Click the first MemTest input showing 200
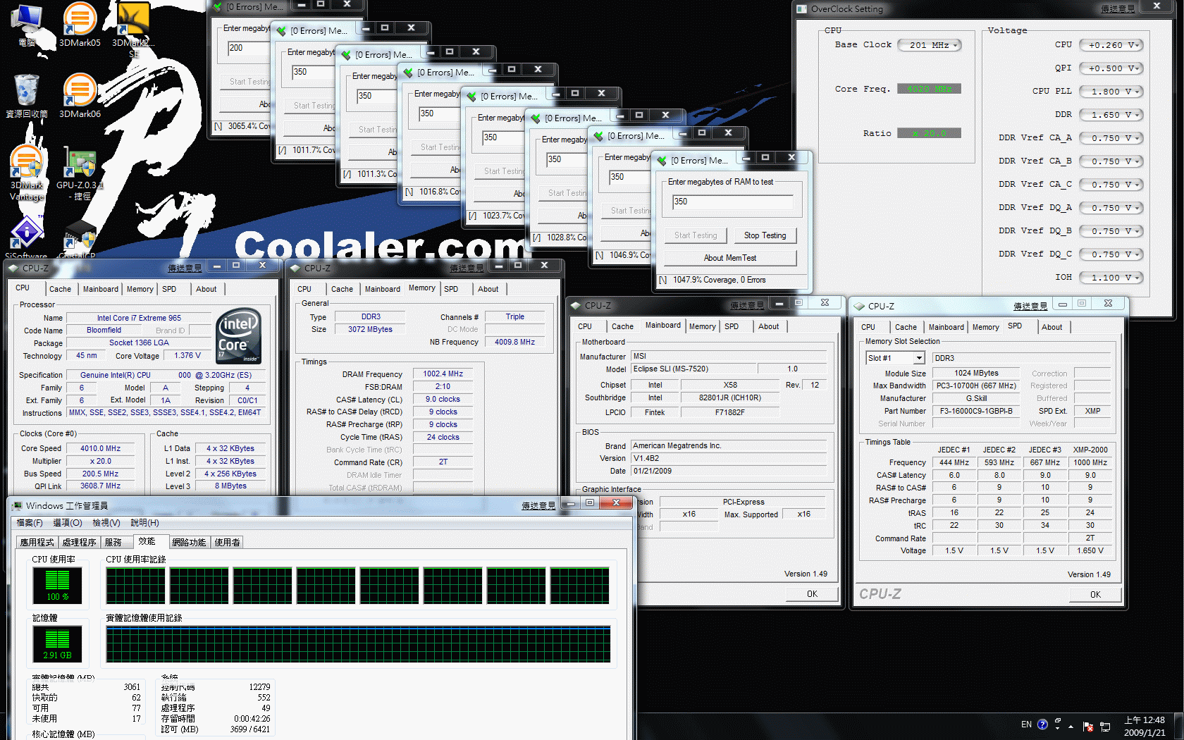The width and height of the screenshot is (1184, 740). (248, 49)
